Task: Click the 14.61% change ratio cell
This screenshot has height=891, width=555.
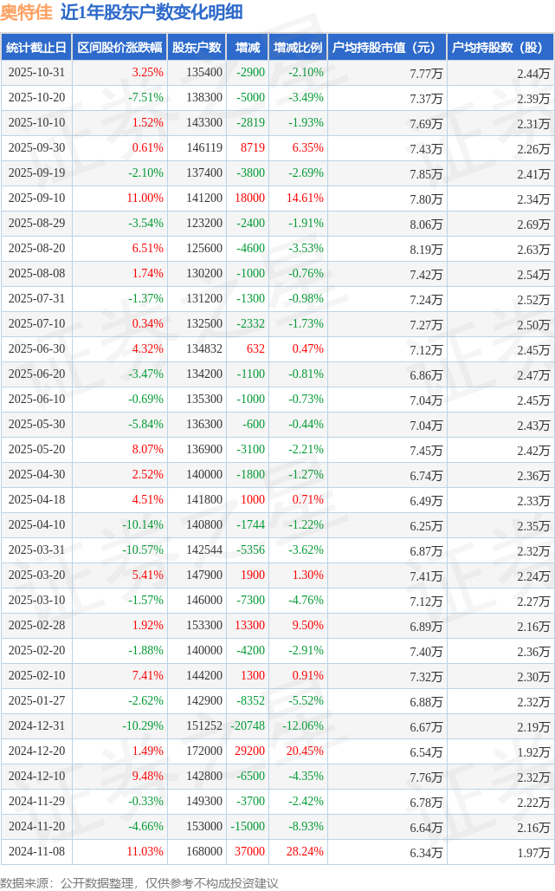Action: [x=307, y=198]
